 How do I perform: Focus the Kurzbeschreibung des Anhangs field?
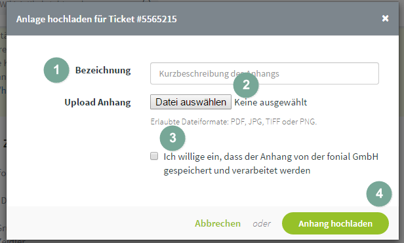point(264,73)
